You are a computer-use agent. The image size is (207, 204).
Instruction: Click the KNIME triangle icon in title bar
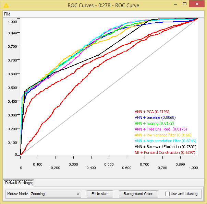[6, 5]
